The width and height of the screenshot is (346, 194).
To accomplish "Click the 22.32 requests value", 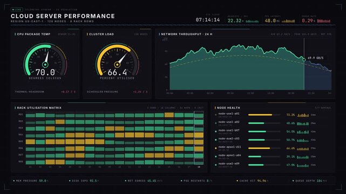I will [235, 20].
